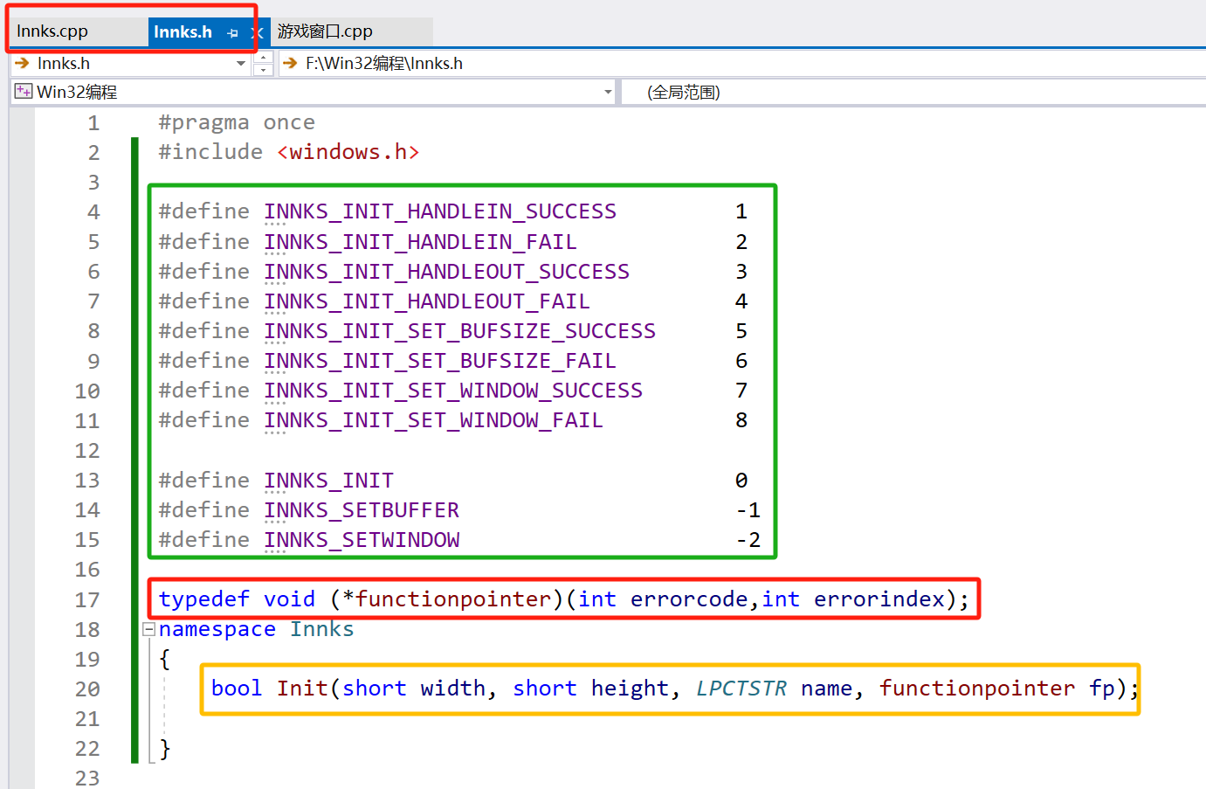Click on '<windows.h>' include text
This screenshot has height=789, width=1206.
point(348,152)
